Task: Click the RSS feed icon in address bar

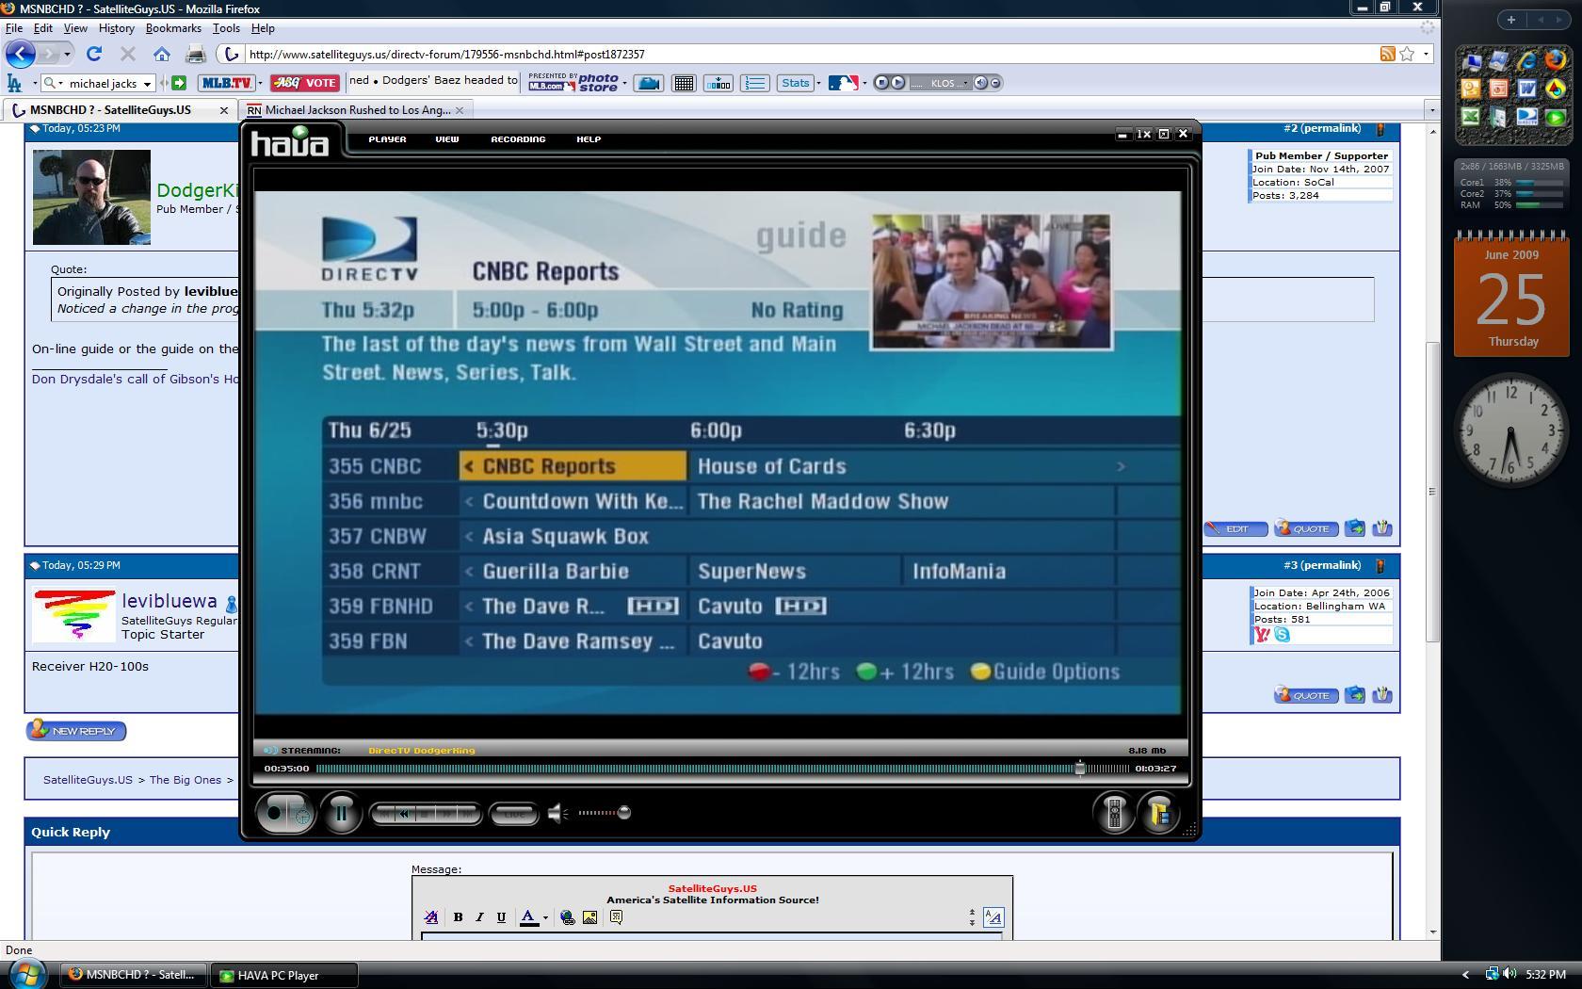Action: (1387, 54)
